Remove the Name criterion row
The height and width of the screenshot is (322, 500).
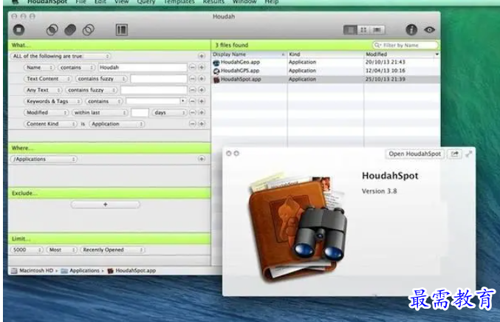193,68
